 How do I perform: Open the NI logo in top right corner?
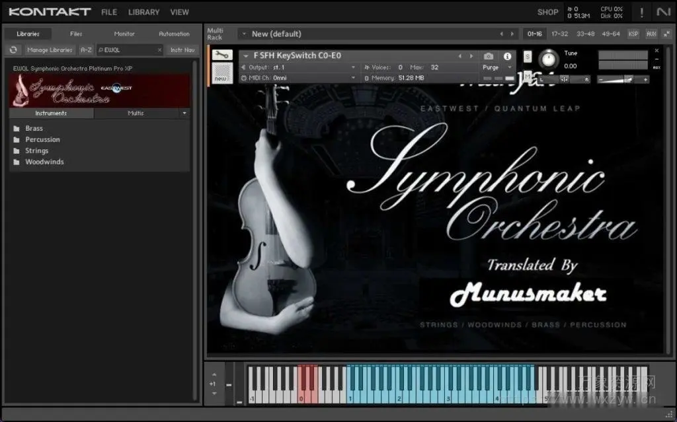663,11
